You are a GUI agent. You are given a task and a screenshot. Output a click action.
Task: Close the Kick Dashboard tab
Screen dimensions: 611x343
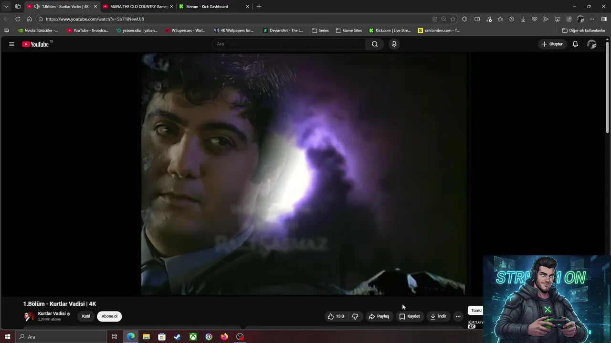pos(247,7)
